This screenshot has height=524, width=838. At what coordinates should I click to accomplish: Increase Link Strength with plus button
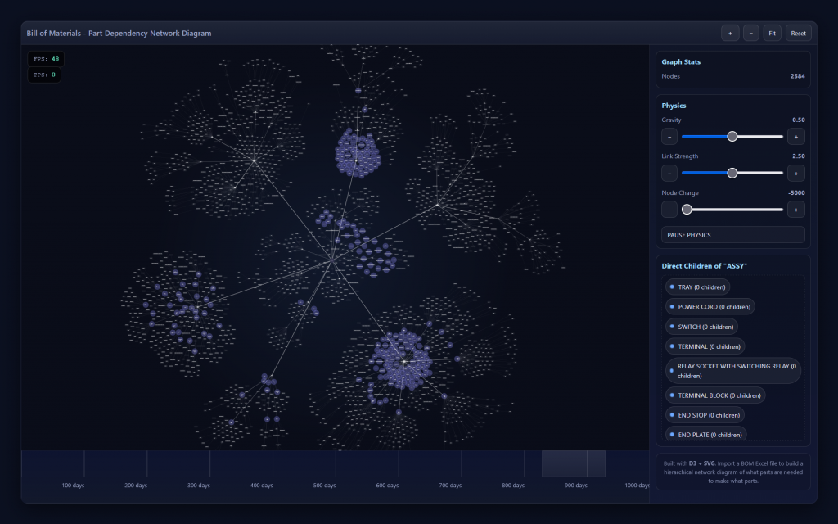tap(795, 173)
